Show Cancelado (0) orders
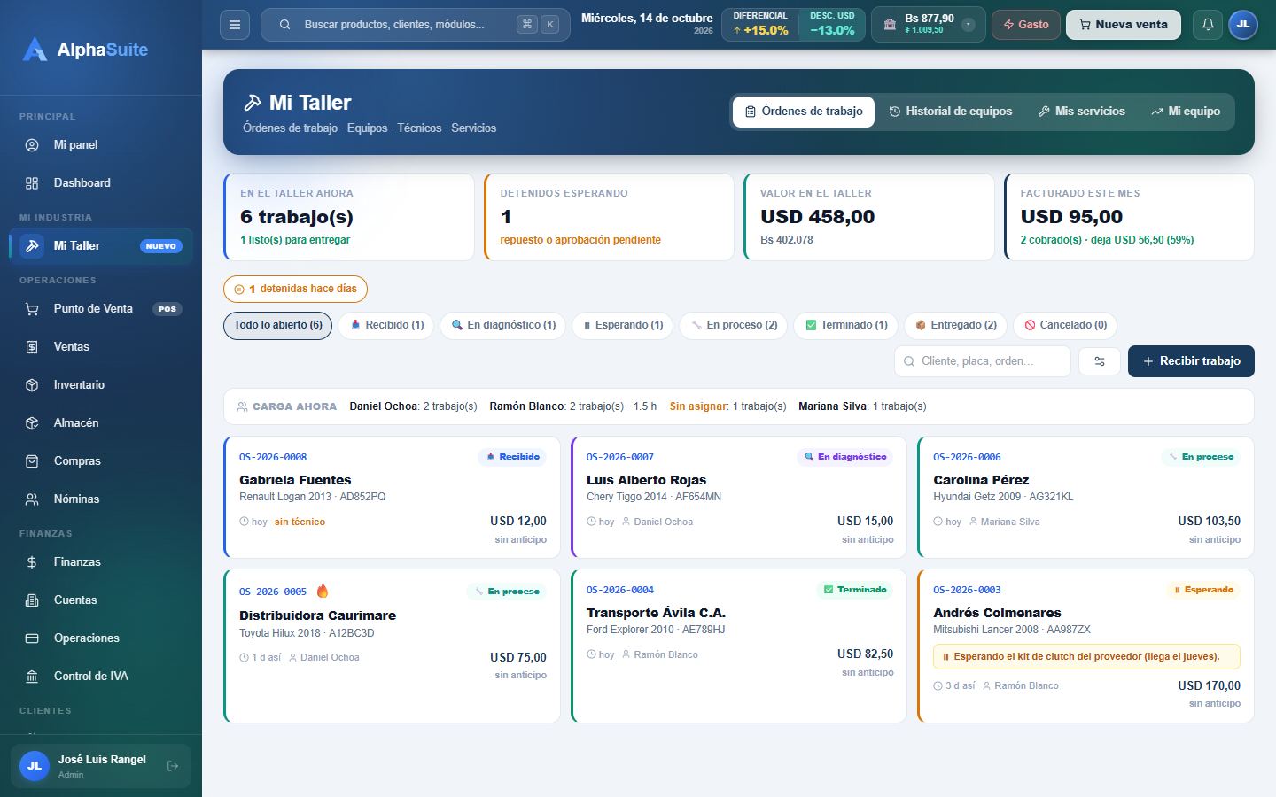Screen dimensions: 1276x797 coord(1065,326)
